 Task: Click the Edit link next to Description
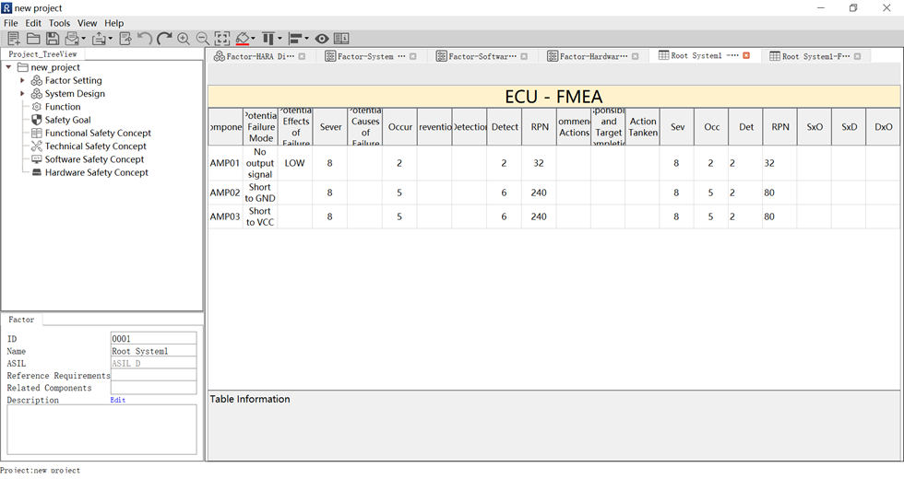pyautogui.click(x=117, y=401)
